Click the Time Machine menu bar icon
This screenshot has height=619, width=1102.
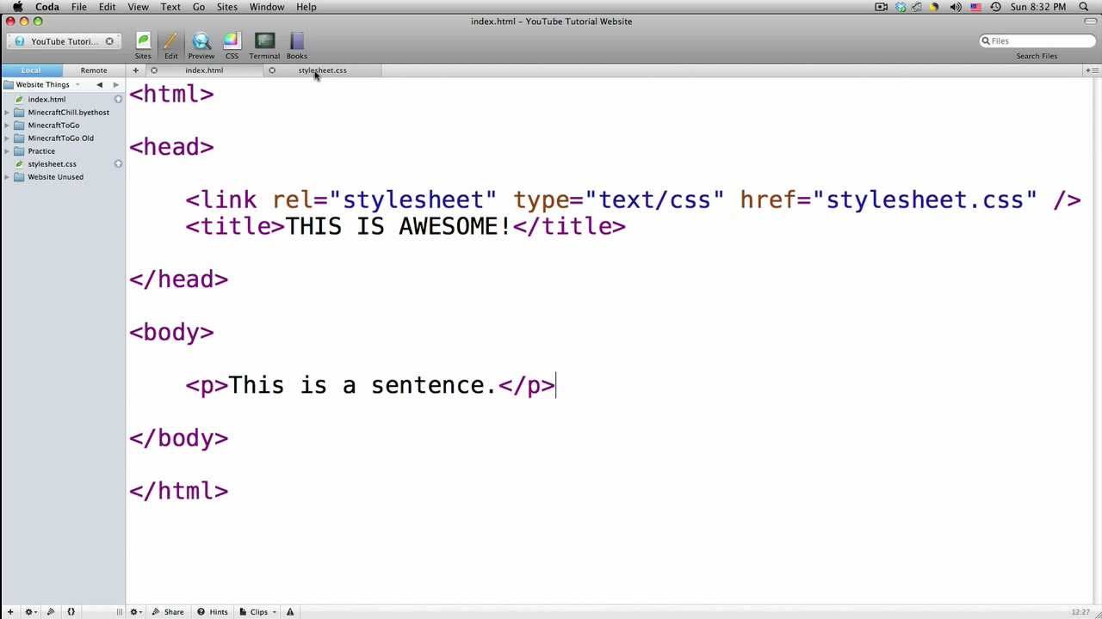click(x=996, y=7)
